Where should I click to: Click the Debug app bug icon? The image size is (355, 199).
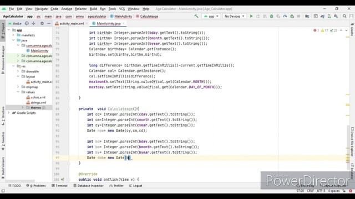(x=271, y=16)
